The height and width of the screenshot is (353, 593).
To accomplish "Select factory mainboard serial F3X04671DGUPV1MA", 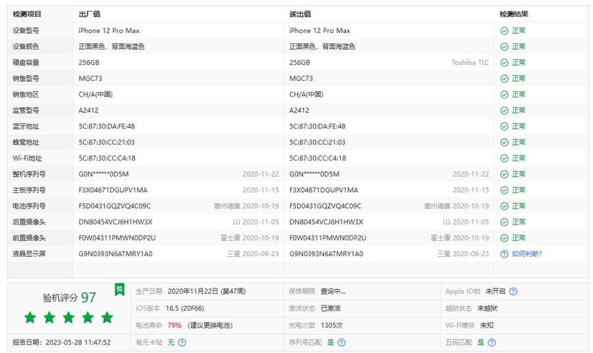I will click(113, 190).
